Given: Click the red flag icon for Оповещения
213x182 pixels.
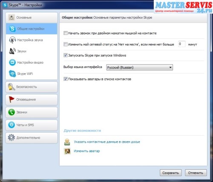Looking at the screenshot, I should tap(12, 100).
